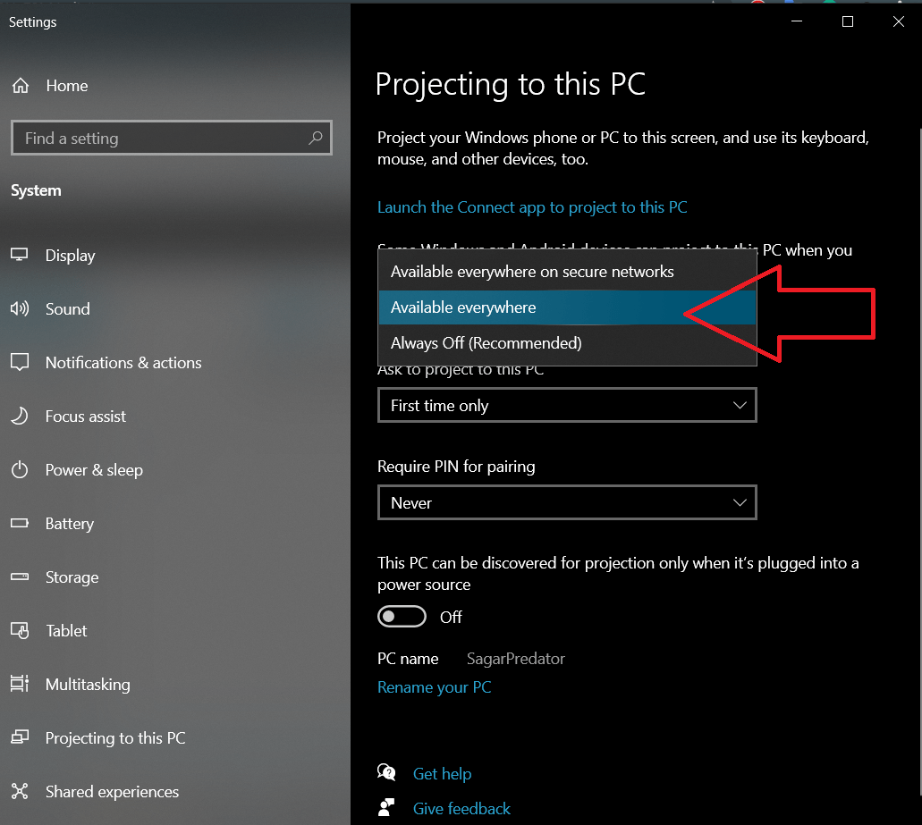Viewport: 922px width, 825px height.
Task: Click the Storage drive icon
Action: click(x=20, y=577)
